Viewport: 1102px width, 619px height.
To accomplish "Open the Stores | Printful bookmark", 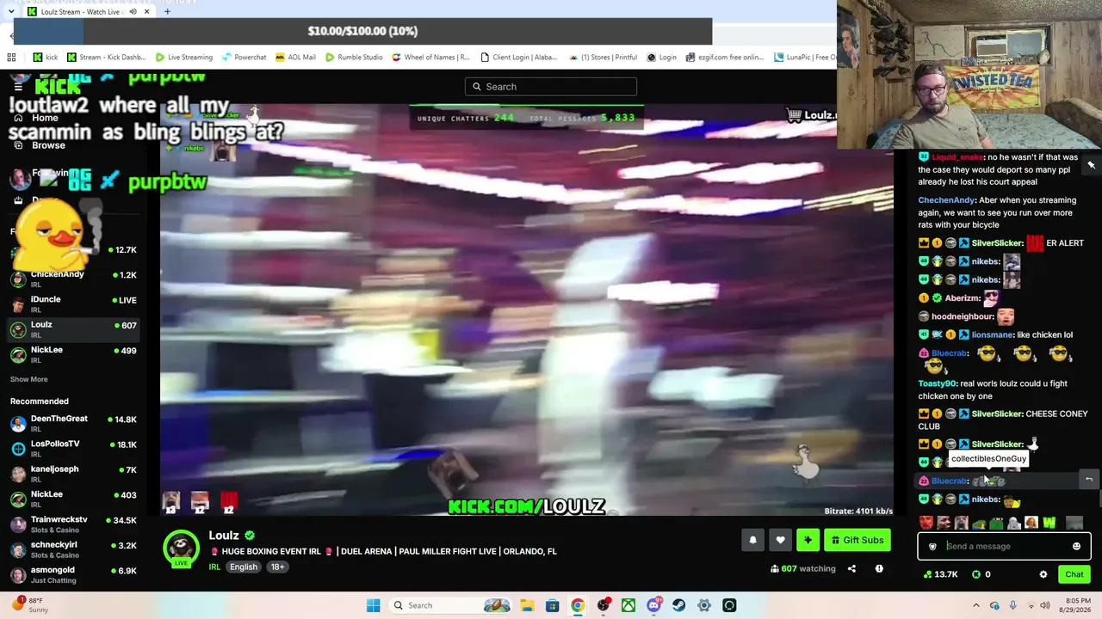I will point(603,58).
